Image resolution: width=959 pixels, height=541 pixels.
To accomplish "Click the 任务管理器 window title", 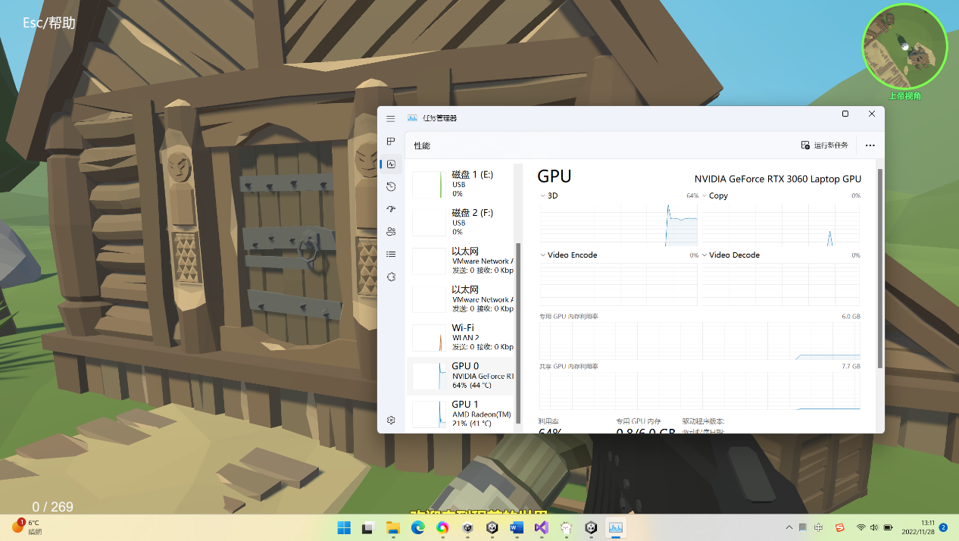I will tap(439, 118).
